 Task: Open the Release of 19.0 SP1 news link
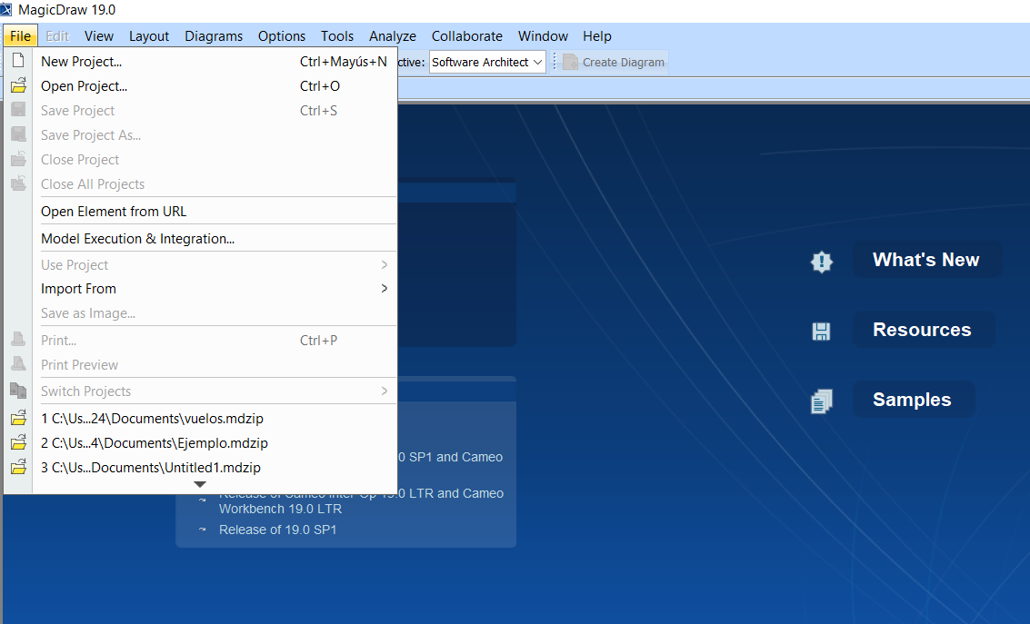(x=278, y=530)
